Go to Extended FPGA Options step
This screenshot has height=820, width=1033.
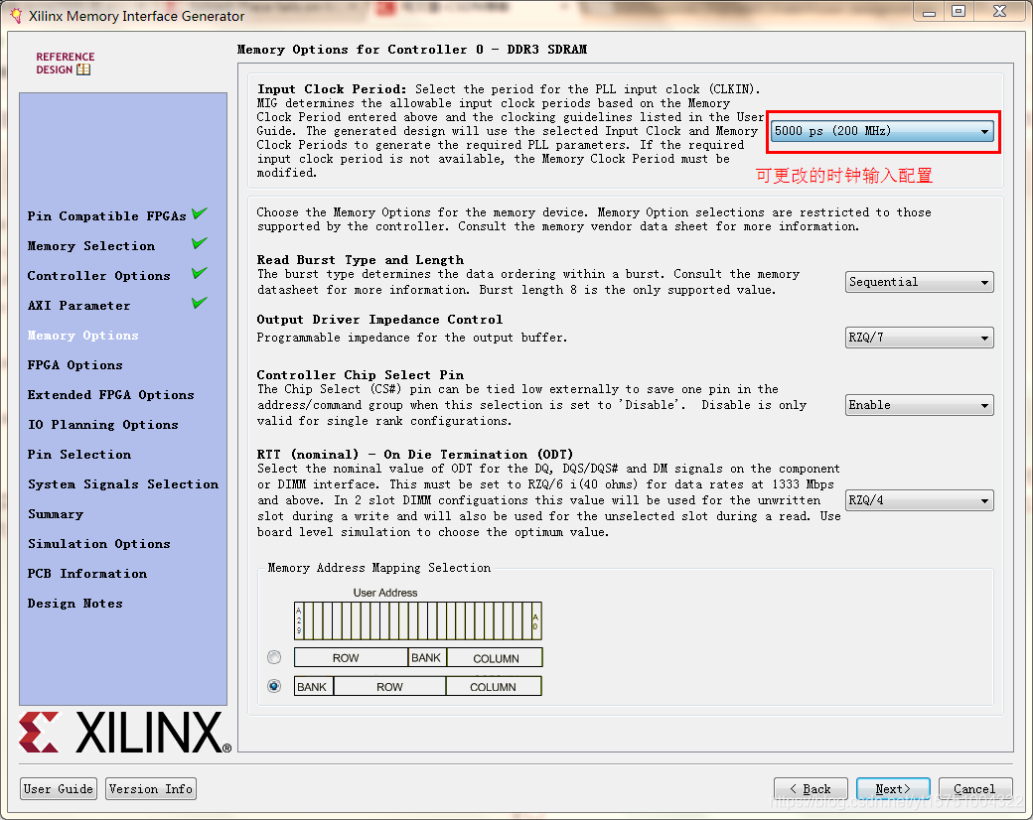110,394
